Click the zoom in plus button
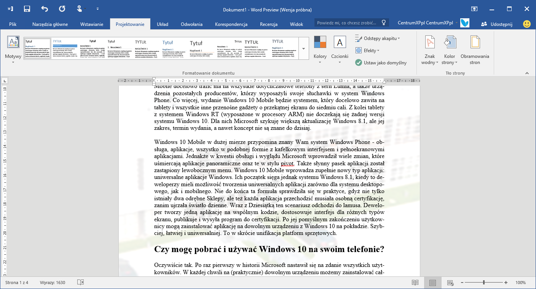Viewport: 536px width, 289px height. (x=506, y=283)
